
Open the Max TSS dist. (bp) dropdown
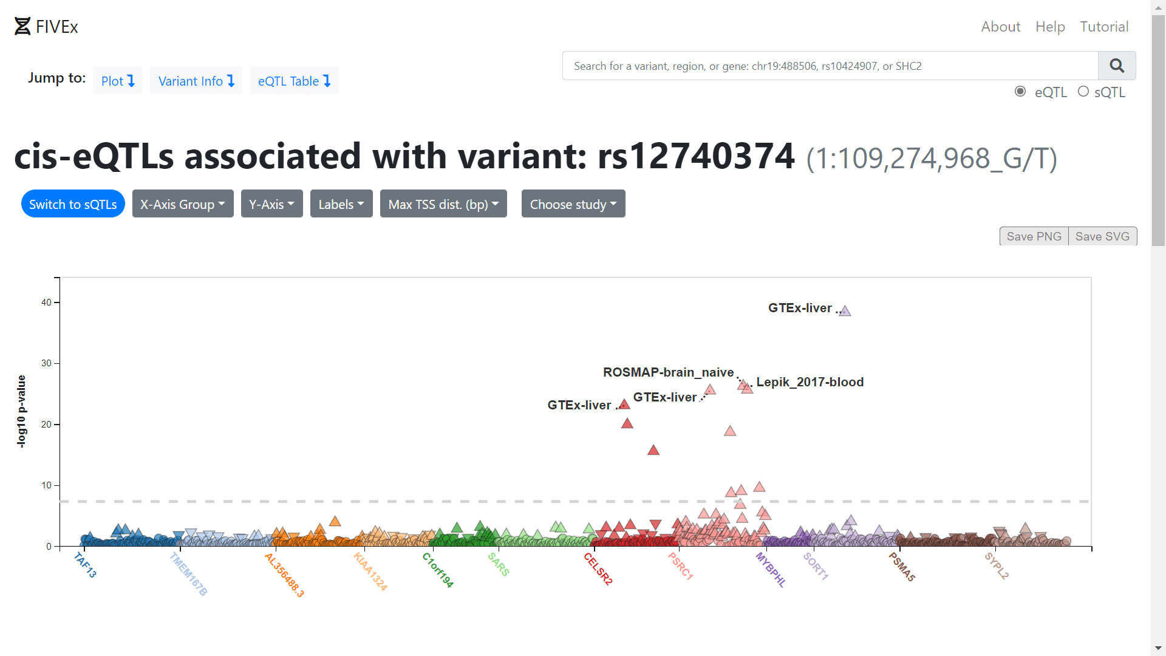click(443, 203)
